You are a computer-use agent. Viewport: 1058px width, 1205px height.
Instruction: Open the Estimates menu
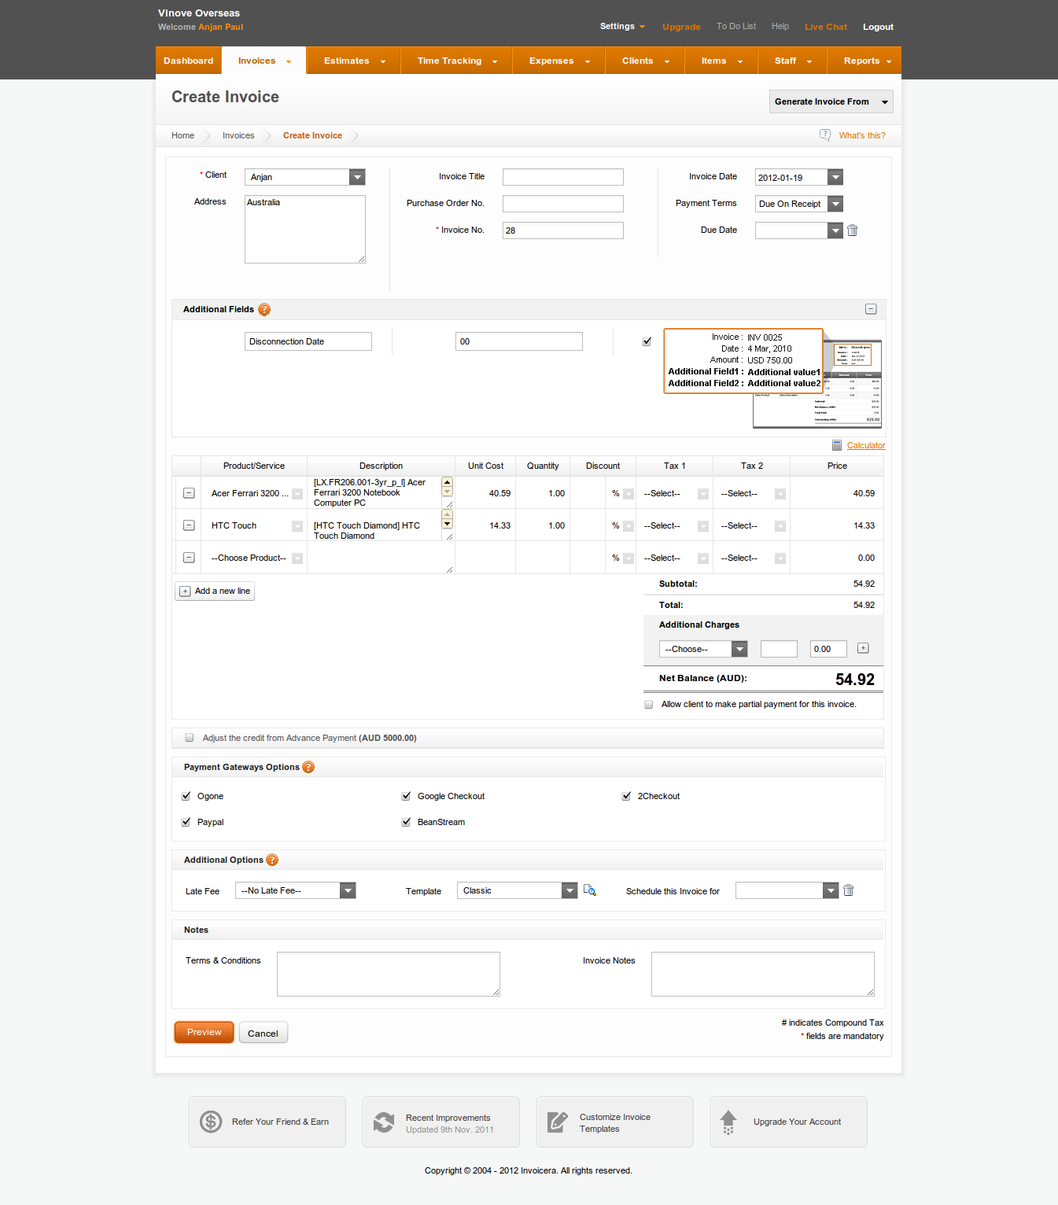pos(354,61)
